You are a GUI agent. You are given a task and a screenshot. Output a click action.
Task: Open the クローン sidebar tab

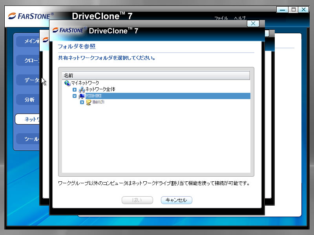point(28,61)
